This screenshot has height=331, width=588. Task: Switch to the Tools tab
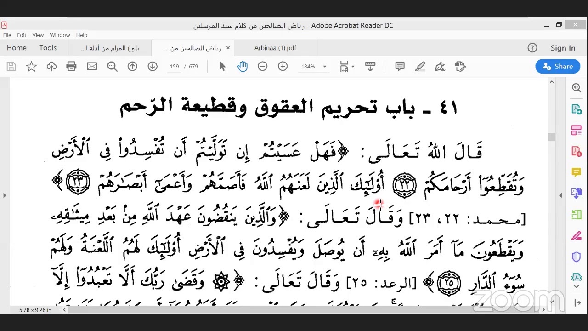click(48, 48)
